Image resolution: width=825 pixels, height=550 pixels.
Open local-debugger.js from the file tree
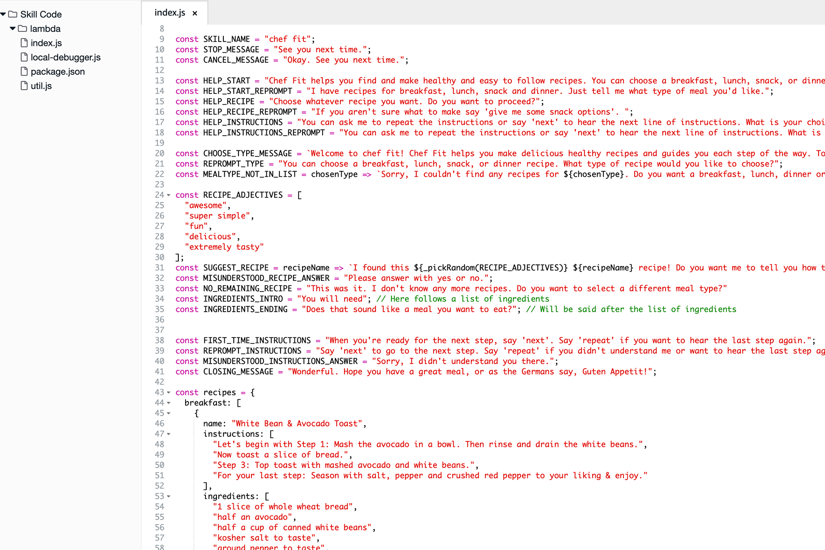click(65, 57)
